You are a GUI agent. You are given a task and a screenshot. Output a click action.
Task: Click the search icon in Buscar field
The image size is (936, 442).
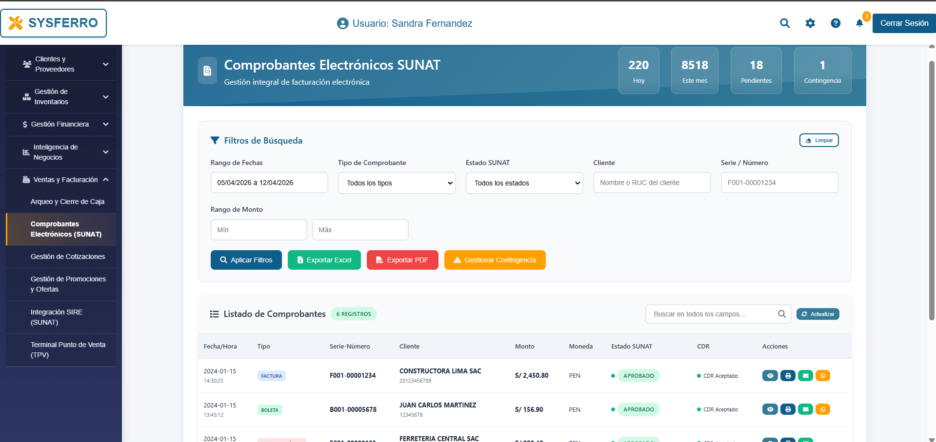pyautogui.click(x=781, y=314)
